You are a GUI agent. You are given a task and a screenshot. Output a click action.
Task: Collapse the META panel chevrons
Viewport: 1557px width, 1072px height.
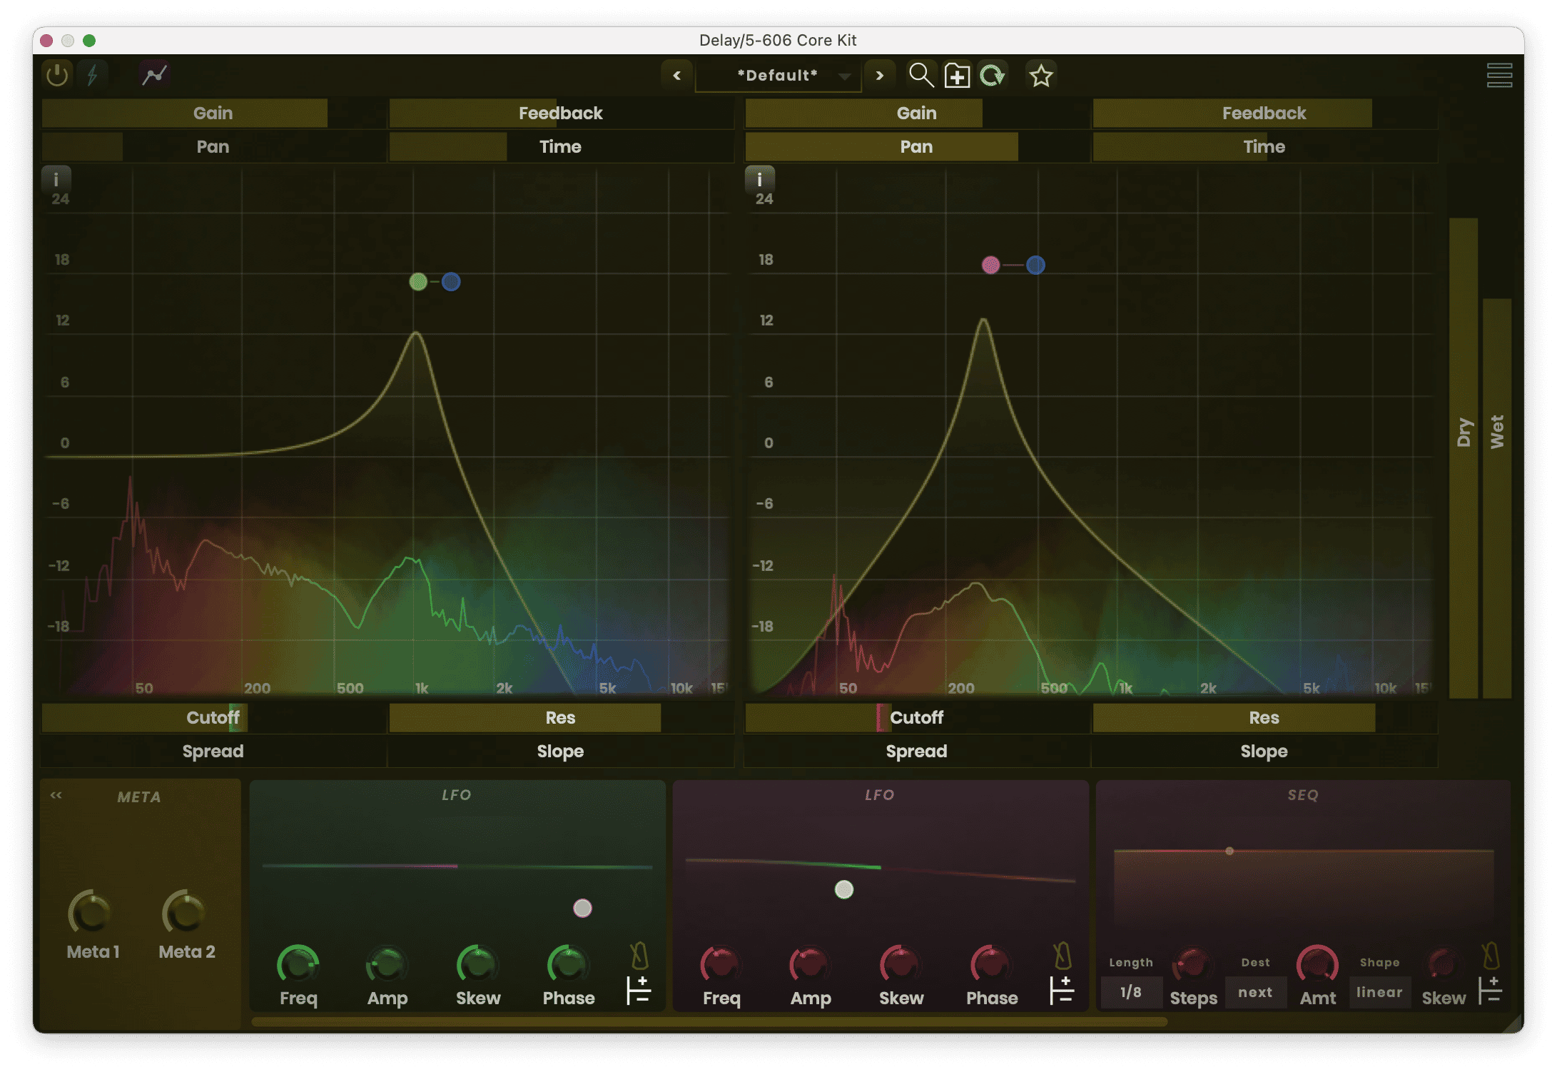pos(56,795)
